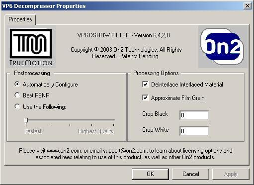Close the VP6 Decompressor Properties dialog

click(x=248, y=6)
